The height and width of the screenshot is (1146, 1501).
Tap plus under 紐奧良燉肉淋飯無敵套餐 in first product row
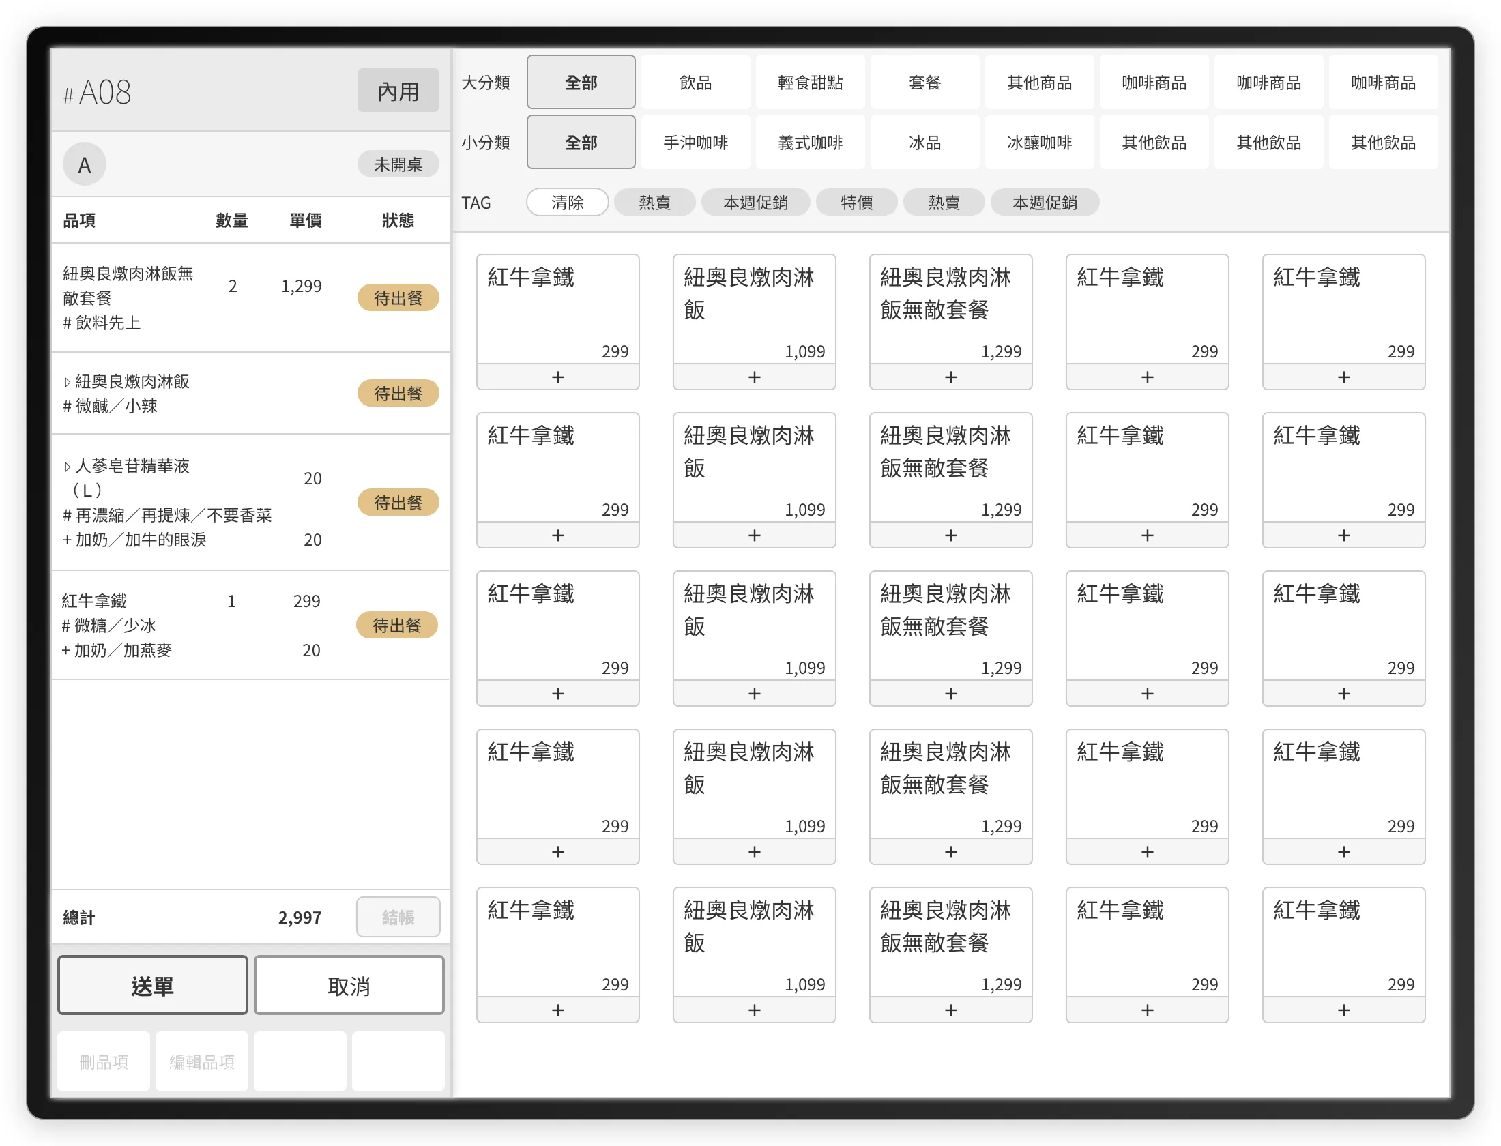[950, 377]
